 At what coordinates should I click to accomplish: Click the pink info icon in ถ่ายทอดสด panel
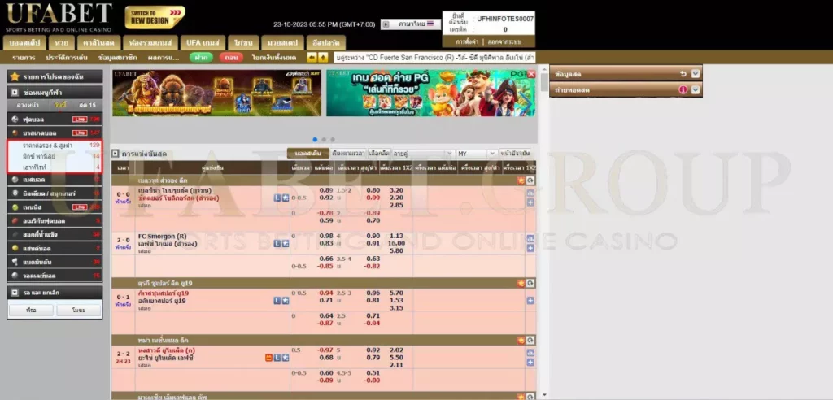pyautogui.click(x=682, y=89)
